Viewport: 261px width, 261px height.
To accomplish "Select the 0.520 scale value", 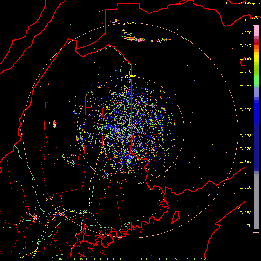I will 246,149.
